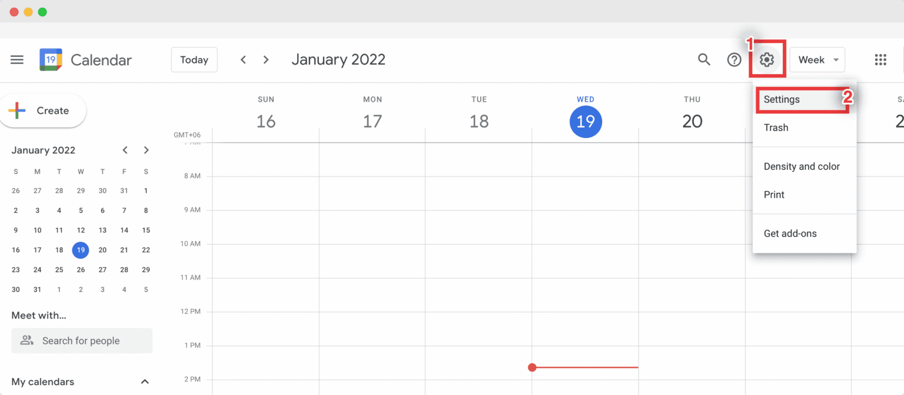Open Get add-ons from the menu
904x395 pixels.
click(x=790, y=233)
